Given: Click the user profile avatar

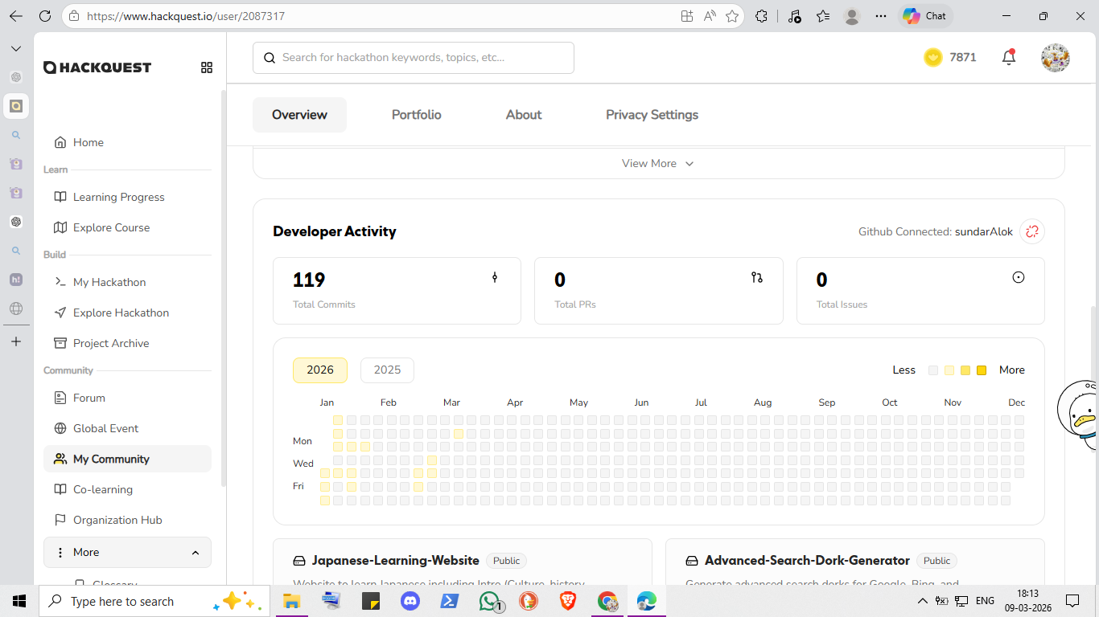Looking at the screenshot, I should (x=1055, y=58).
